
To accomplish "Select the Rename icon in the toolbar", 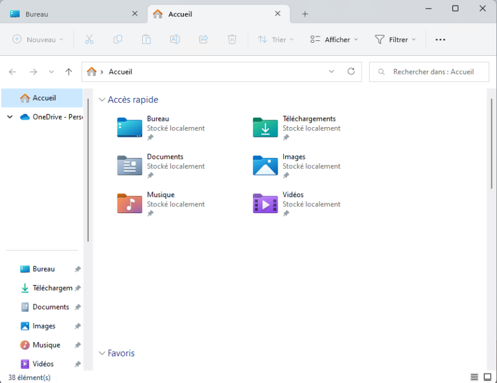I will [x=175, y=39].
